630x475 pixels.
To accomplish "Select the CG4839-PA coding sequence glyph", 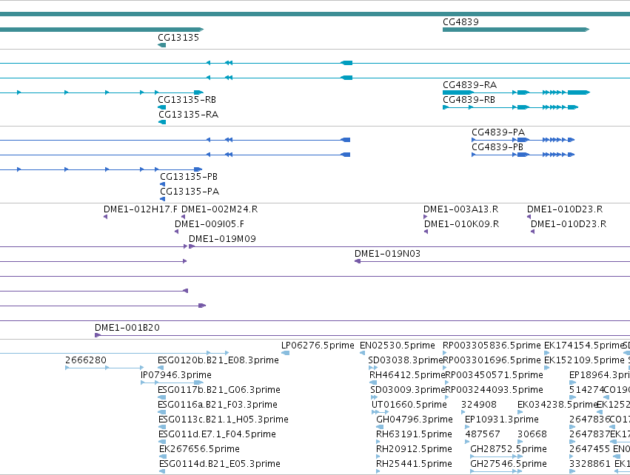I will point(523,140).
